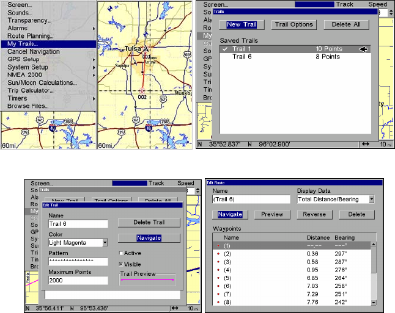Open the Light Magenta color dropdown
The image size is (395, 313).
(x=105, y=242)
